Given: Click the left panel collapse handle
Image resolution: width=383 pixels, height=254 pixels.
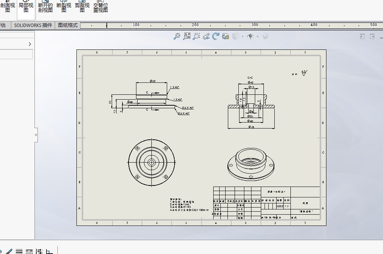Looking at the screenshot, I should point(36,135).
